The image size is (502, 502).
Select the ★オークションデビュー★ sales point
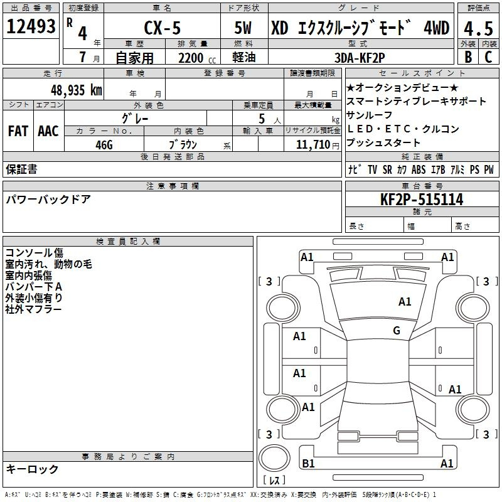coord(402,87)
